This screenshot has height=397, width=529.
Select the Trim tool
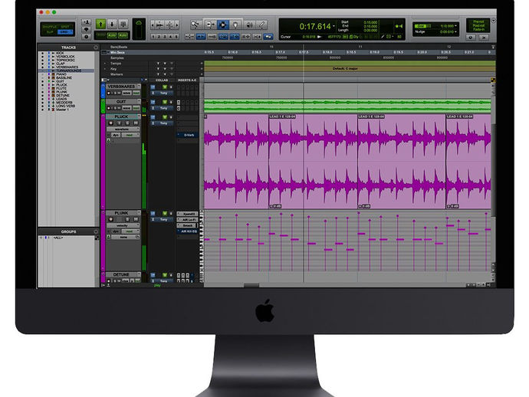(211, 25)
